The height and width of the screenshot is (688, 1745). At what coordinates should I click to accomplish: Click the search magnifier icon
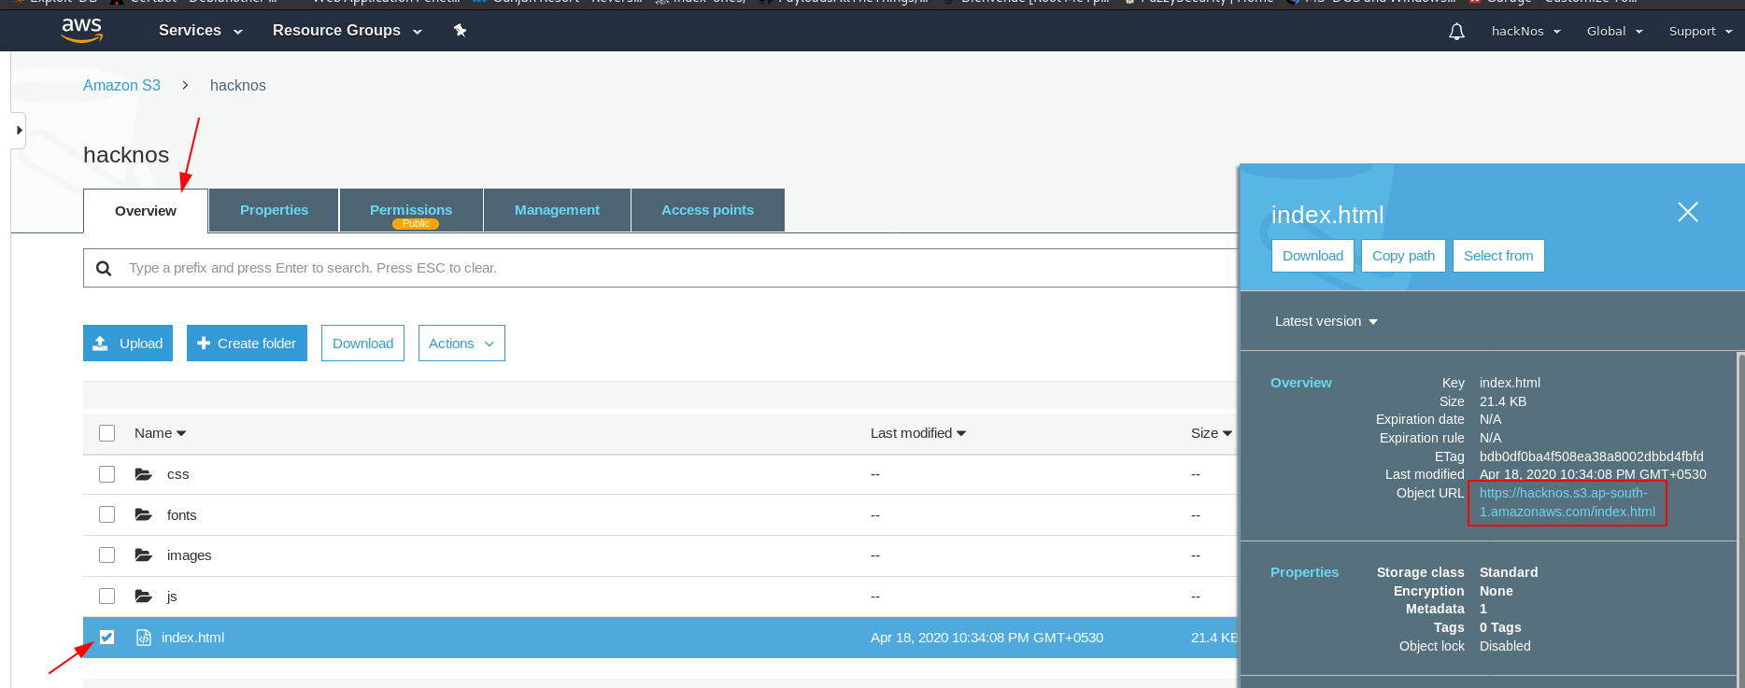coord(104,268)
